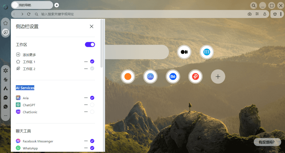The image size is (285, 153).
Task: Open the account profile icon
Action: tap(265, 14)
